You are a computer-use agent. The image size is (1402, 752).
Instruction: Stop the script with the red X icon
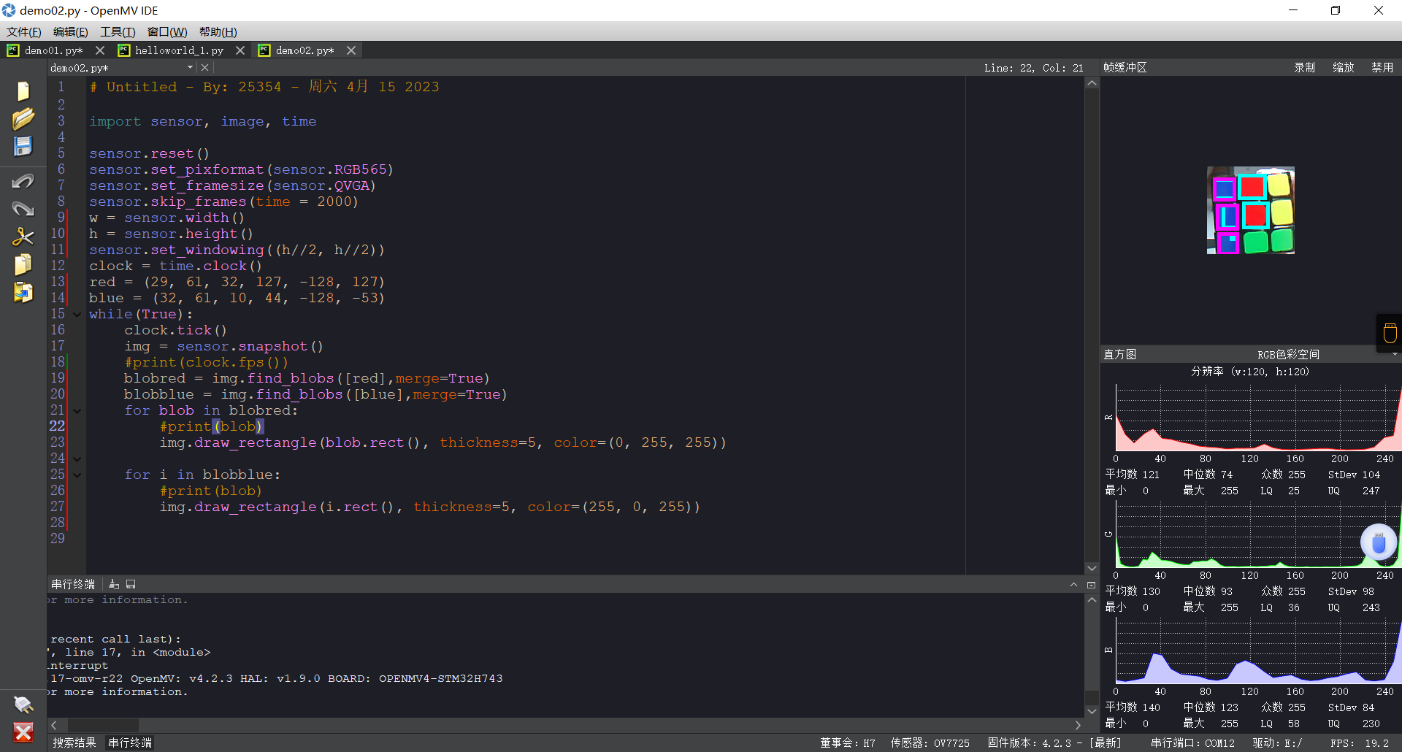coord(23,732)
